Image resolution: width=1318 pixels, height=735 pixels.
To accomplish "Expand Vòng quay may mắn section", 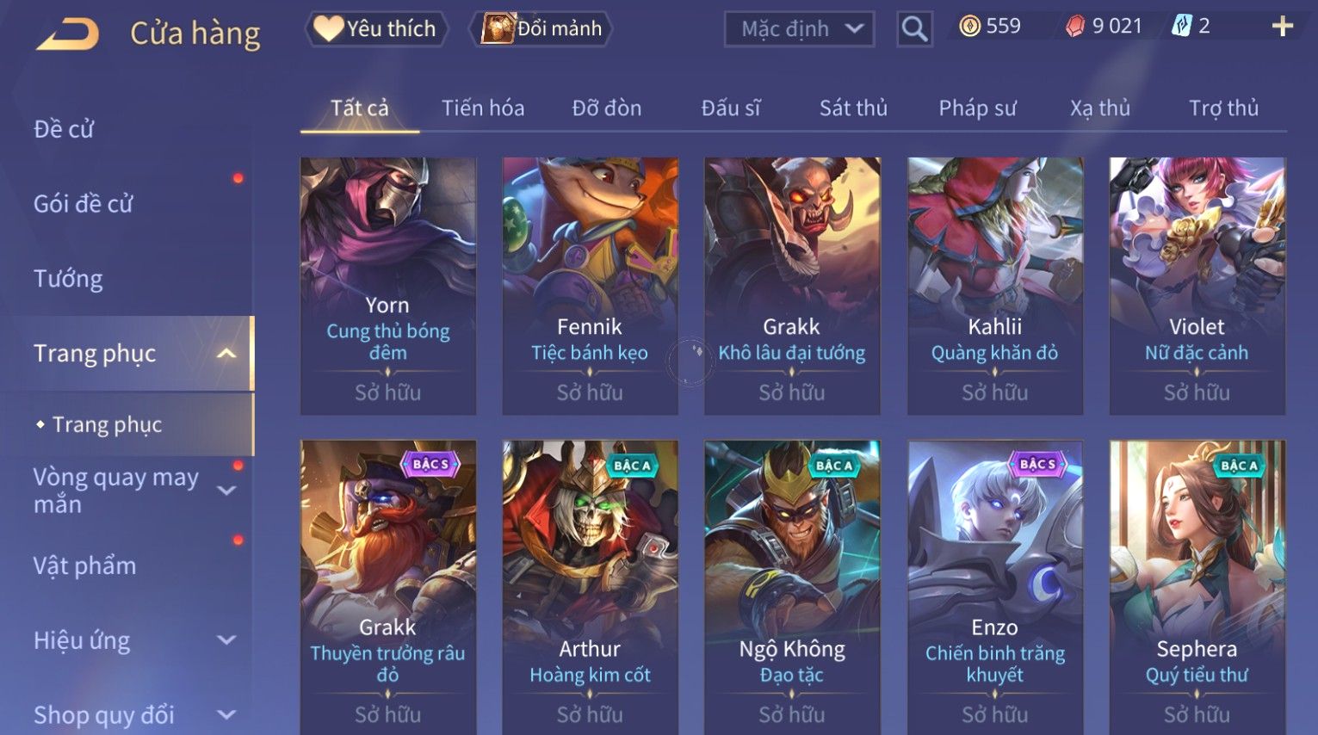I will [226, 491].
